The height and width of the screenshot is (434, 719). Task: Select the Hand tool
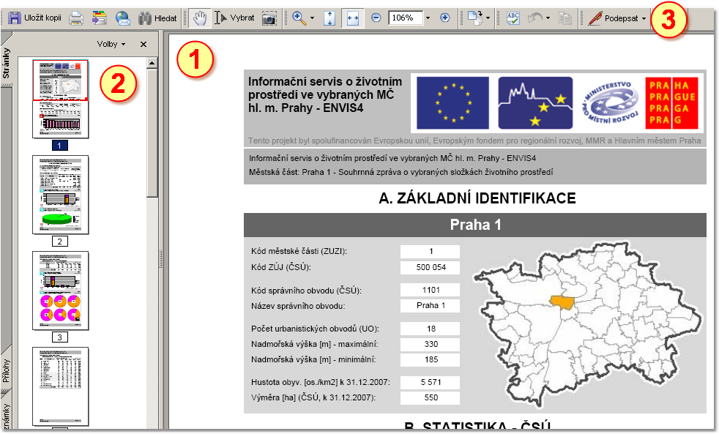(200, 18)
